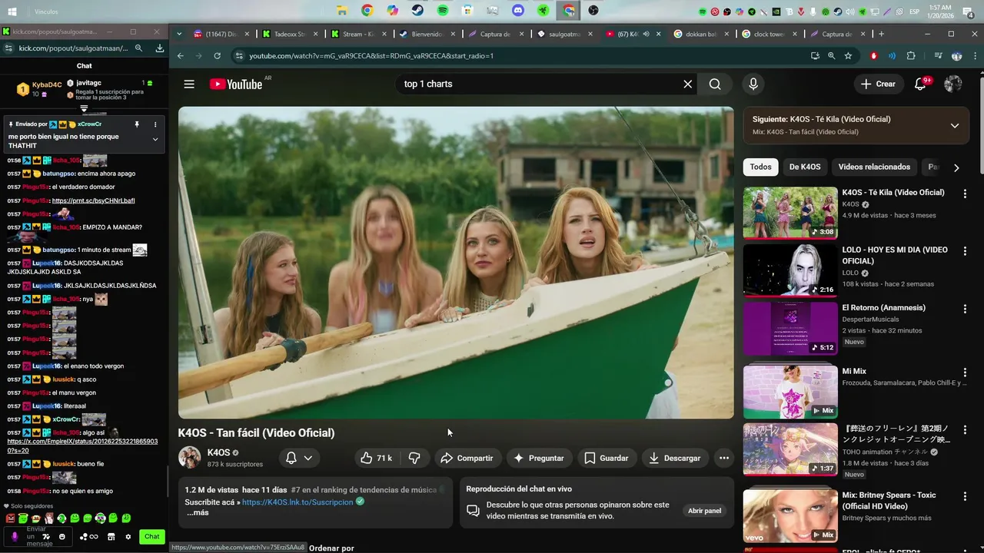The height and width of the screenshot is (553, 984).
Task: Switch to the dokkan battle Google tab
Action: [x=701, y=34]
